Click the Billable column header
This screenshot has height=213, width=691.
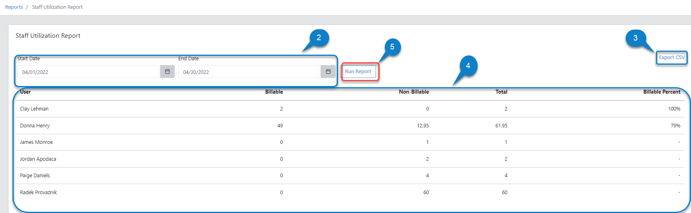274,92
